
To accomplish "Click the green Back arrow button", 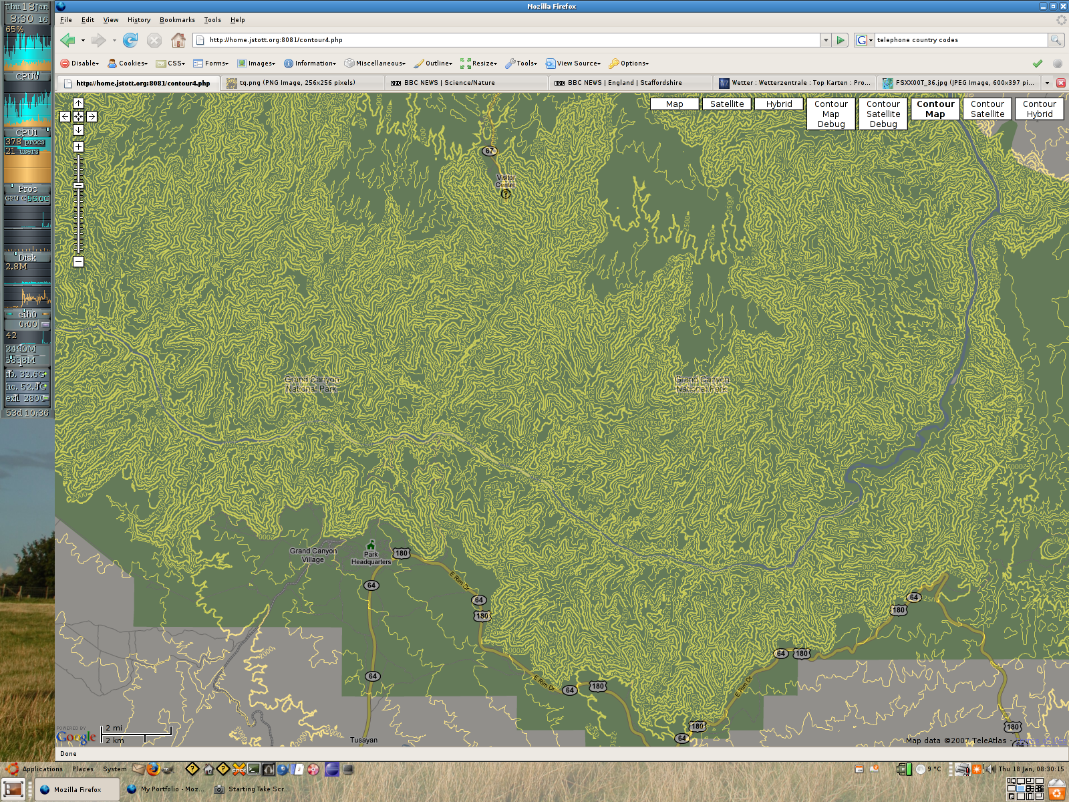I will [67, 40].
